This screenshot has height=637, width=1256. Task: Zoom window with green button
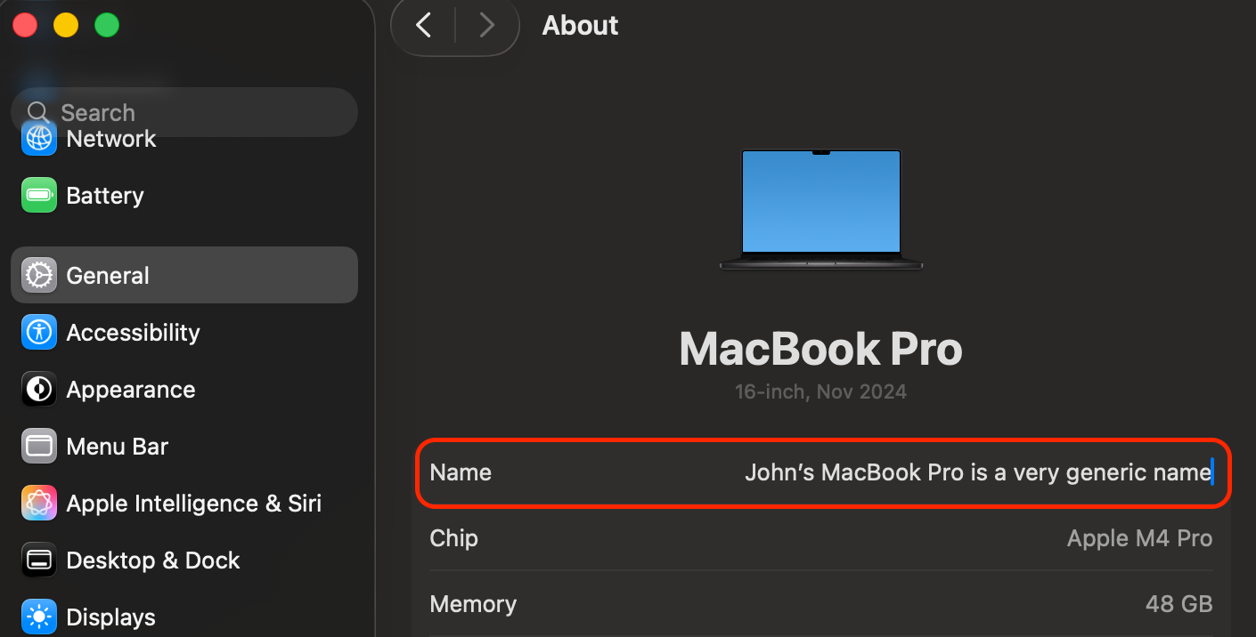[107, 25]
